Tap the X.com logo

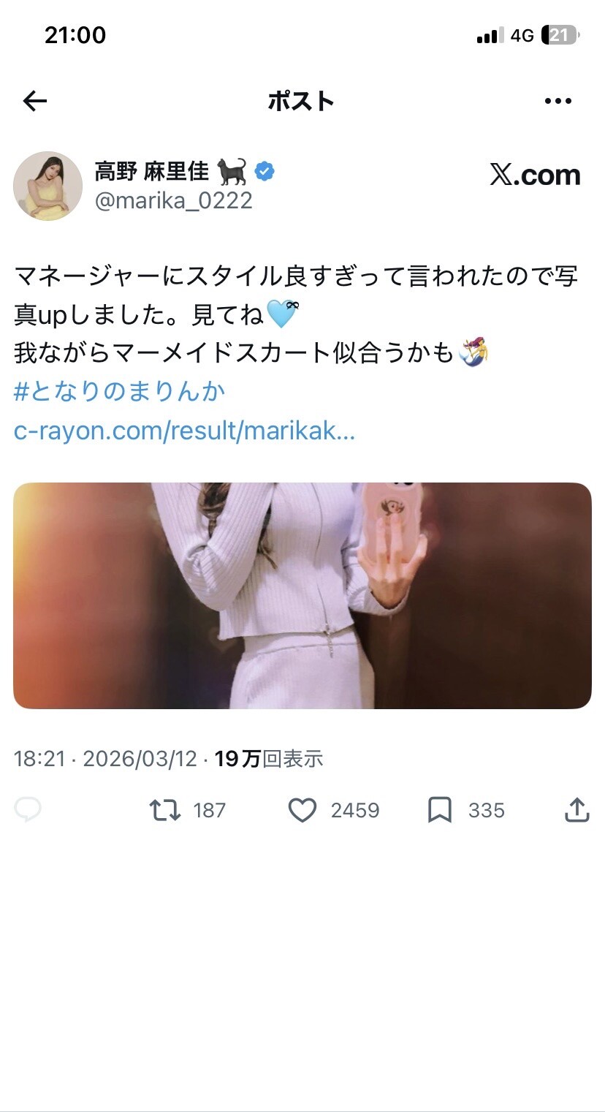point(535,175)
